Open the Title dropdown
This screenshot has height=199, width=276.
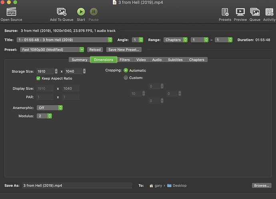tap(64, 40)
